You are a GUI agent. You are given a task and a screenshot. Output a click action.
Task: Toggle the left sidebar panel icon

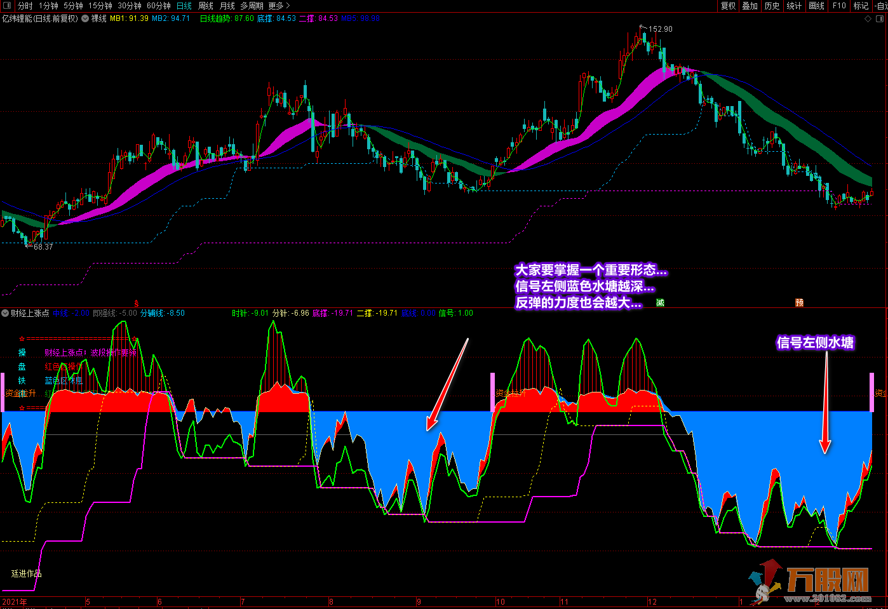pos(7,6)
